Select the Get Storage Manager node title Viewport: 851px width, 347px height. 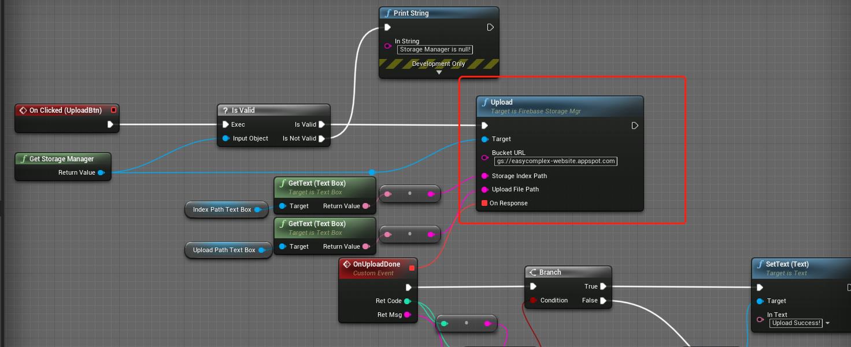[x=61, y=159]
